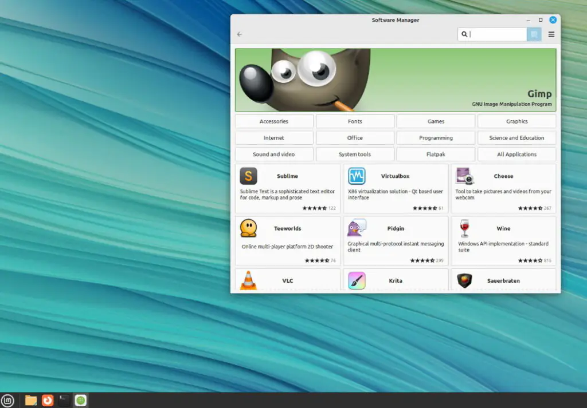Open the Wine glass icon
The image size is (587, 408).
coord(465,228)
